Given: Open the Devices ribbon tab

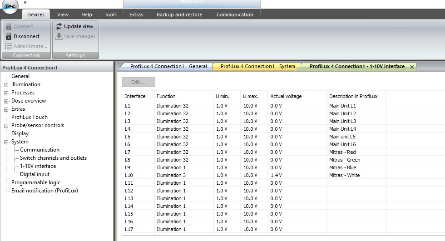Looking at the screenshot, I should (36, 15).
